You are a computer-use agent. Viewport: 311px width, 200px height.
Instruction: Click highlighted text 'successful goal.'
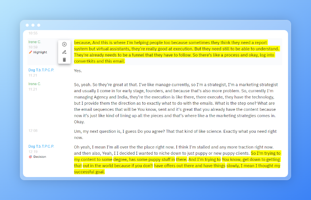(89, 172)
